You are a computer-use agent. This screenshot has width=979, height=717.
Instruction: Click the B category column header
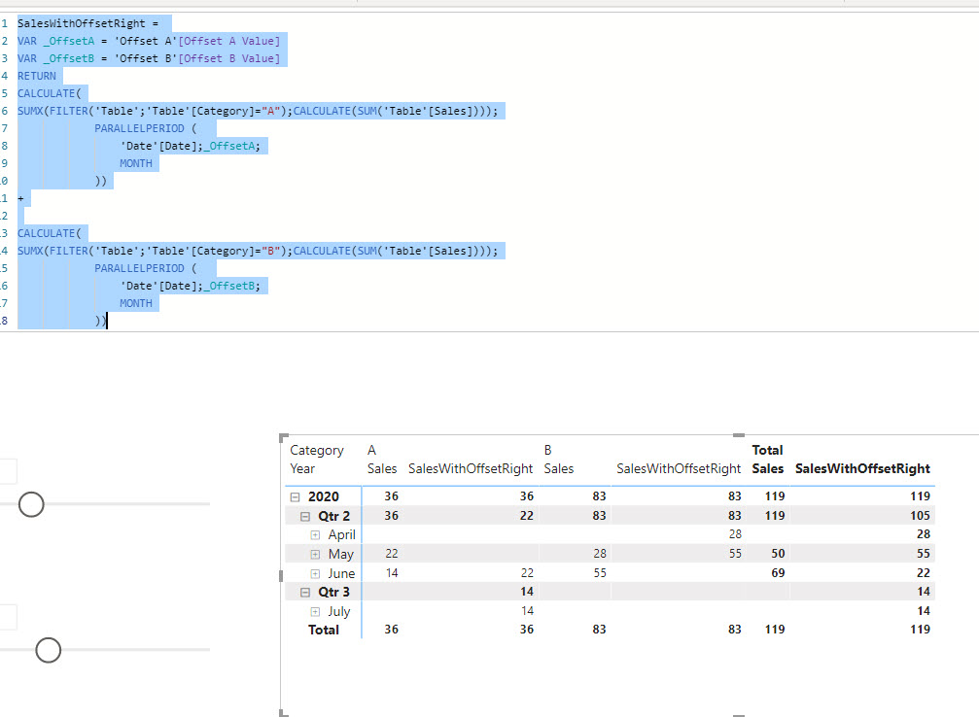pyautogui.click(x=547, y=450)
